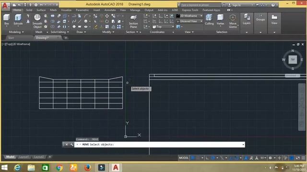Click the Workspace Switching gear icon

pos(270,158)
